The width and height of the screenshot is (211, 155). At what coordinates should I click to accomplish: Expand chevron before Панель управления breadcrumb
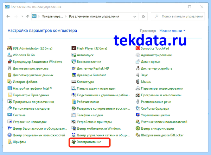pos(39,17)
